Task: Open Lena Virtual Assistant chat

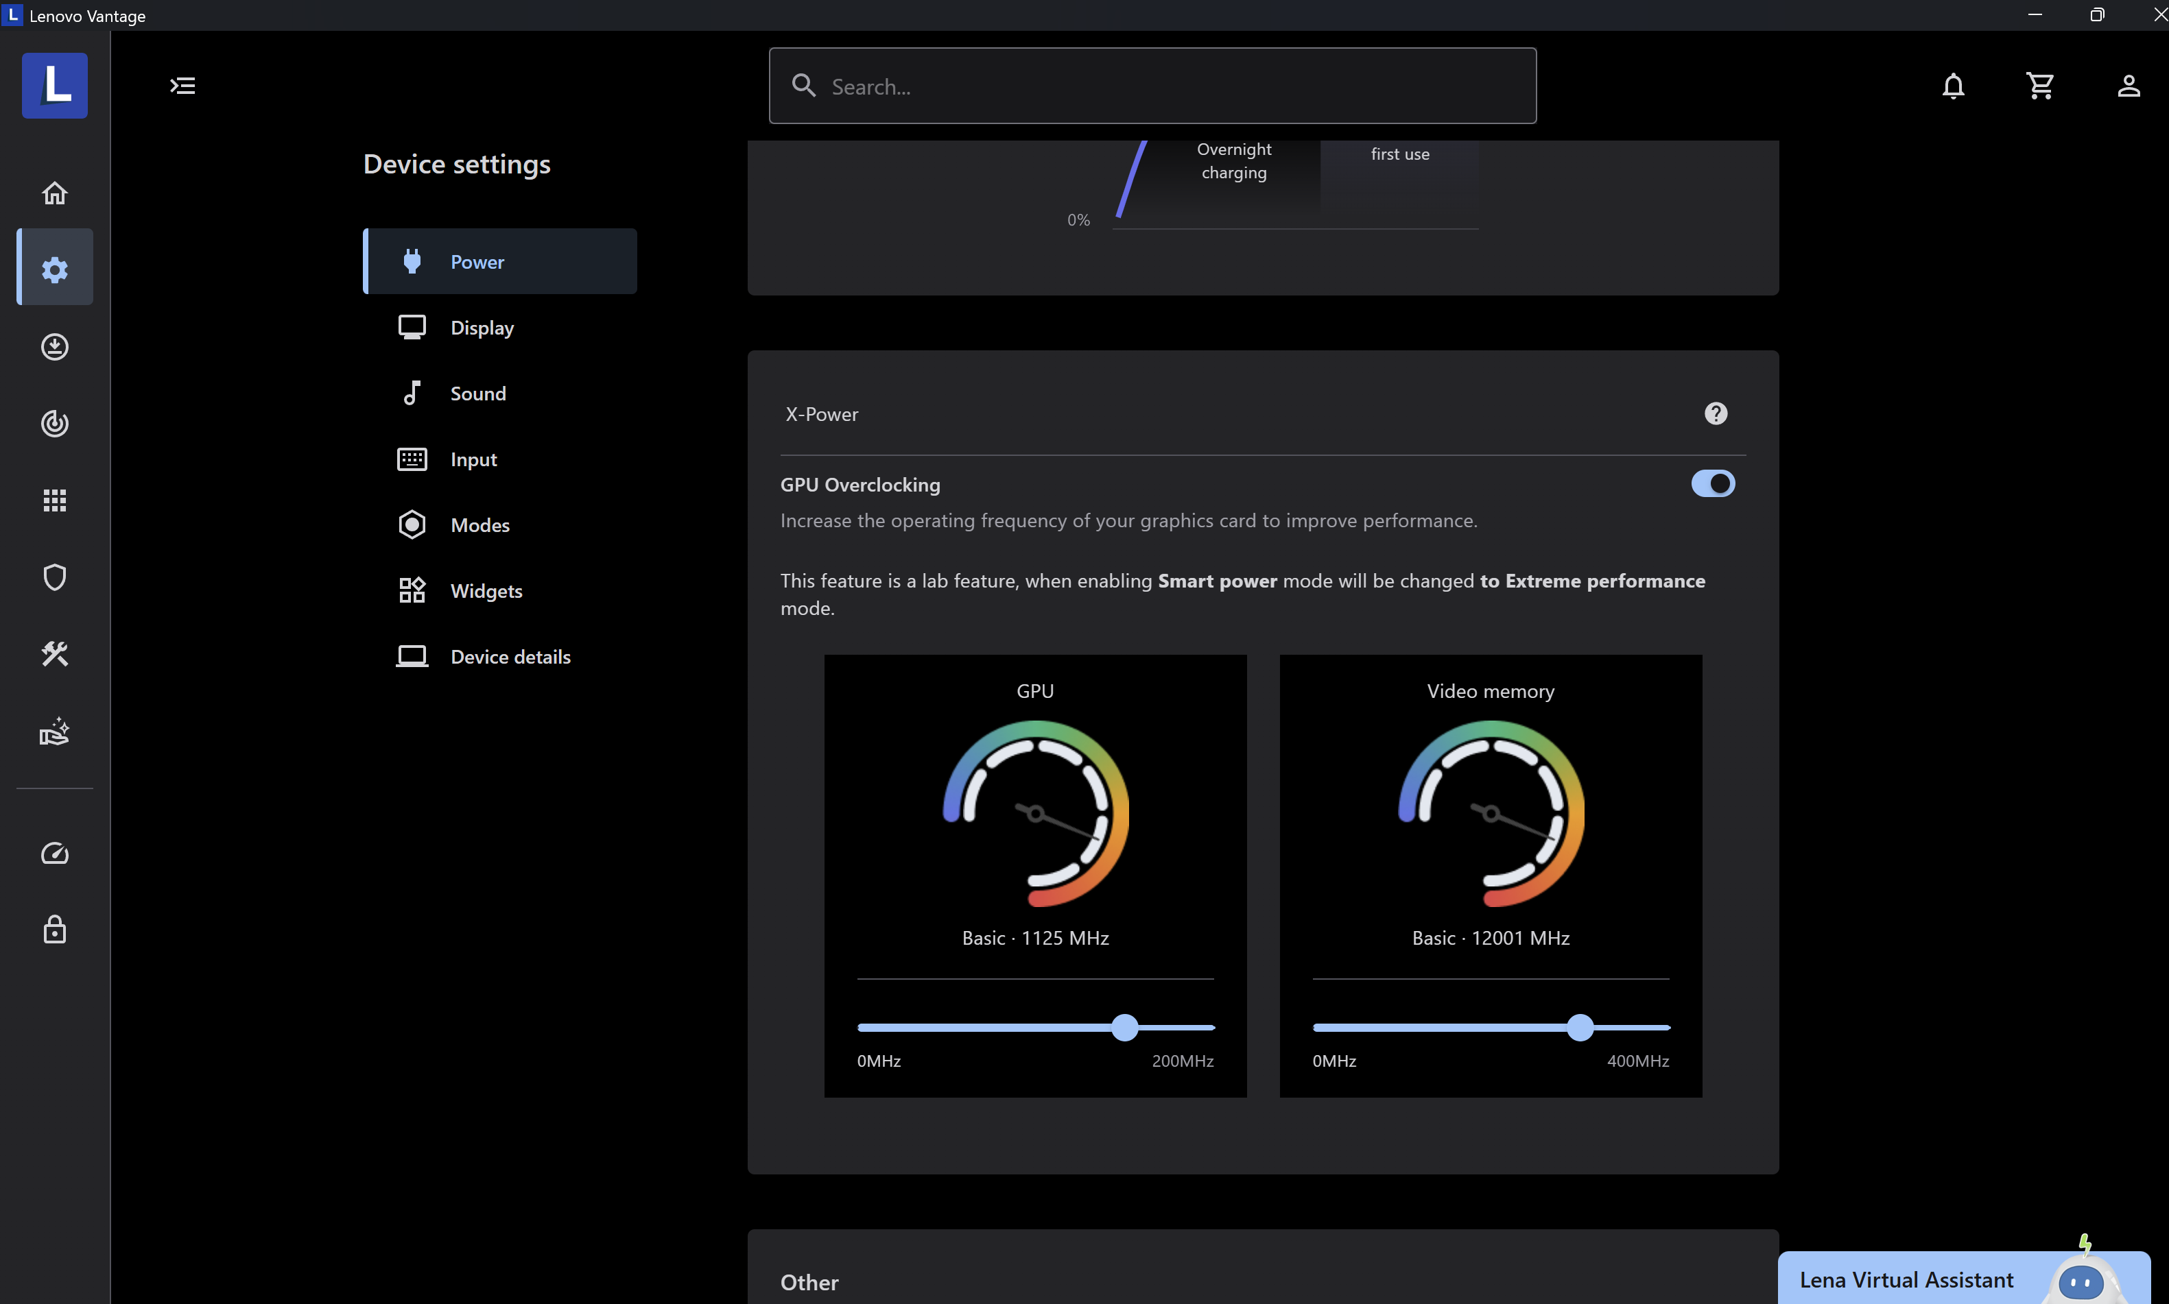Action: [1906, 1279]
